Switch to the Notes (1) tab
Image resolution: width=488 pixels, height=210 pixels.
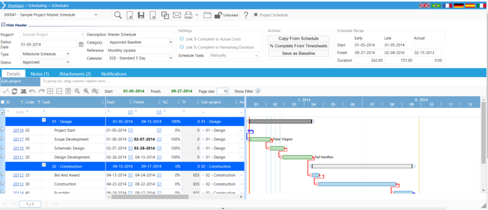click(40, 74)
